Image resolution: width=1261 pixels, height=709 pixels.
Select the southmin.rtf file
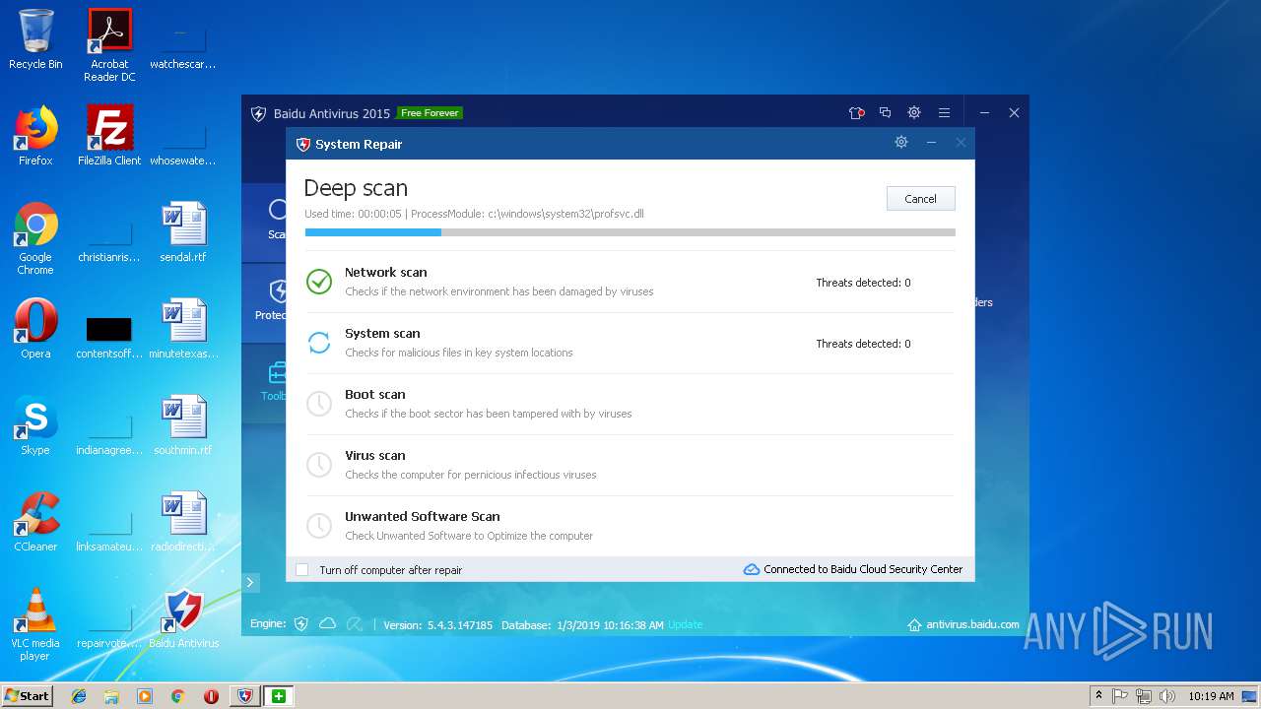click(x=183, y=425)
